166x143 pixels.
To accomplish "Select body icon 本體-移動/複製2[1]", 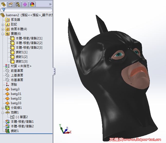I will pyautogui.click(x=12, y=38).
